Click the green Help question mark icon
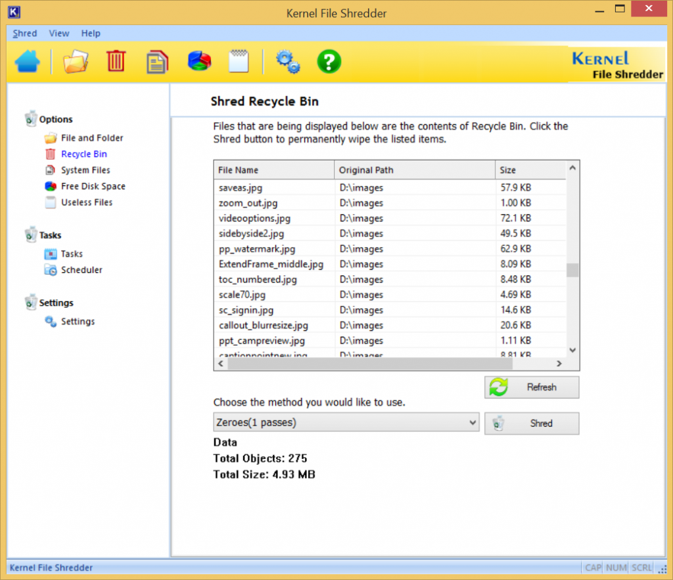This screenshot has height=580, width=673. (x=329, y=62)
